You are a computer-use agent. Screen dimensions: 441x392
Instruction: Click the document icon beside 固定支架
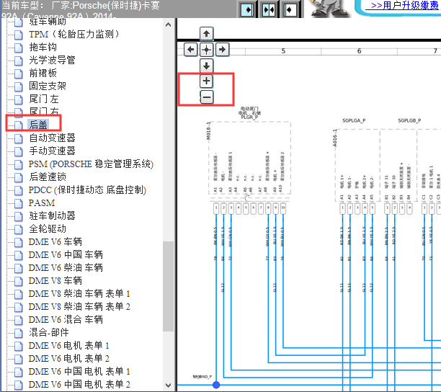[x=19, y=86]
